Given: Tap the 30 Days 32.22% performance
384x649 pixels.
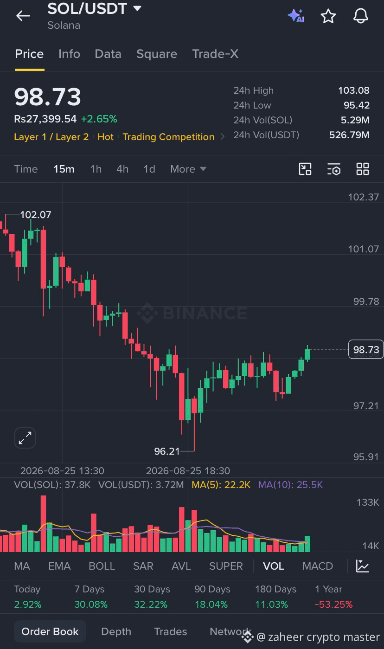Looking at the screenshot, I should pos(152,597).
